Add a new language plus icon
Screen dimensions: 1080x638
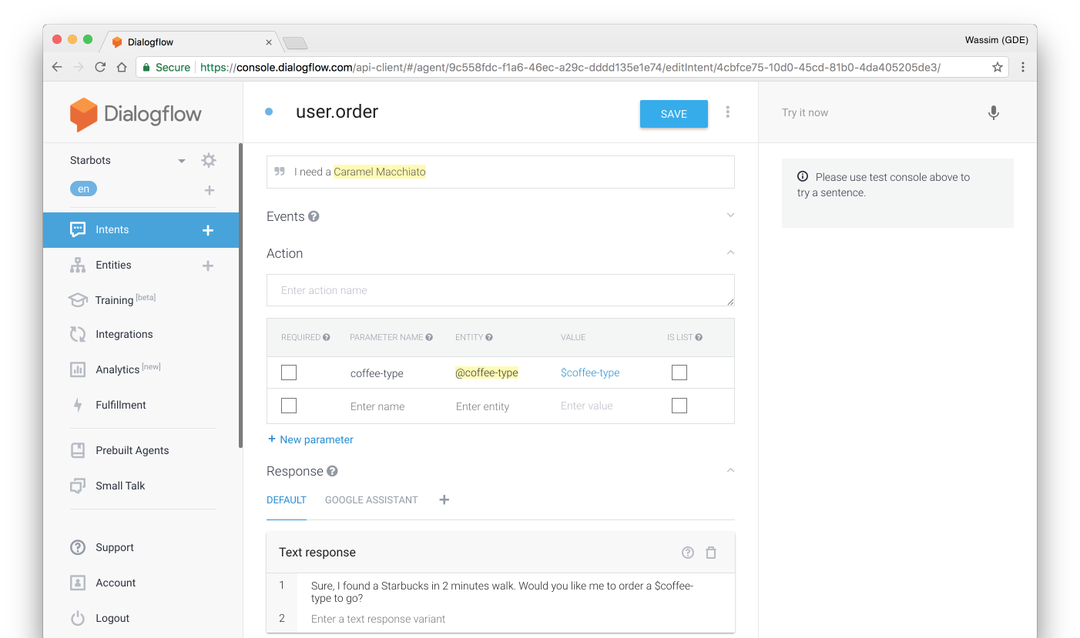coord(210,190)
